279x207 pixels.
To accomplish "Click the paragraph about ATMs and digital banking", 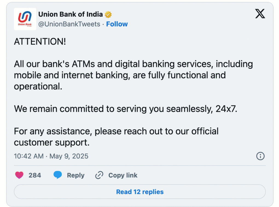I will coord(133,75).
